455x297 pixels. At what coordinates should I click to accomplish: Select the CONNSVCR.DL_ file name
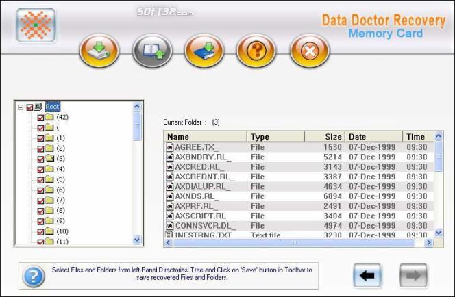pyautogui.click(x=205, y=226)
